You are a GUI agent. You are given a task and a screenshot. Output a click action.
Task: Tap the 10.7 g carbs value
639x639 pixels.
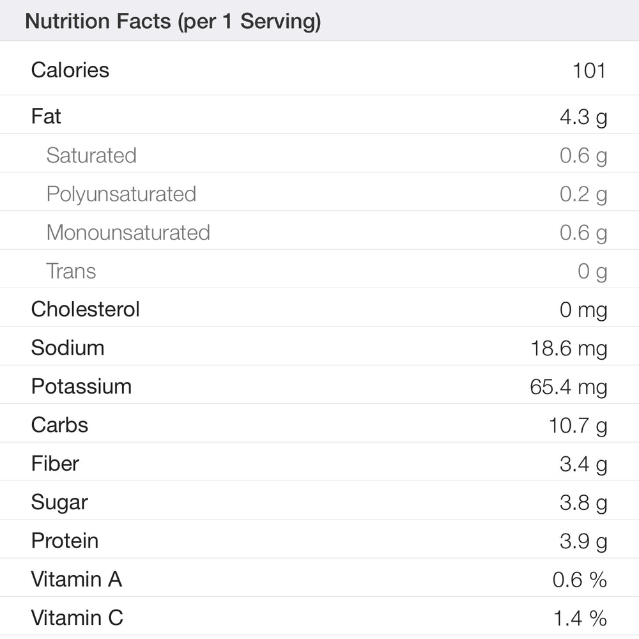tap(578, 426)
